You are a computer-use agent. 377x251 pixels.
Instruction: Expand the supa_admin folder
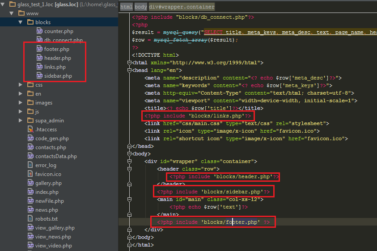tap(21, 121)
